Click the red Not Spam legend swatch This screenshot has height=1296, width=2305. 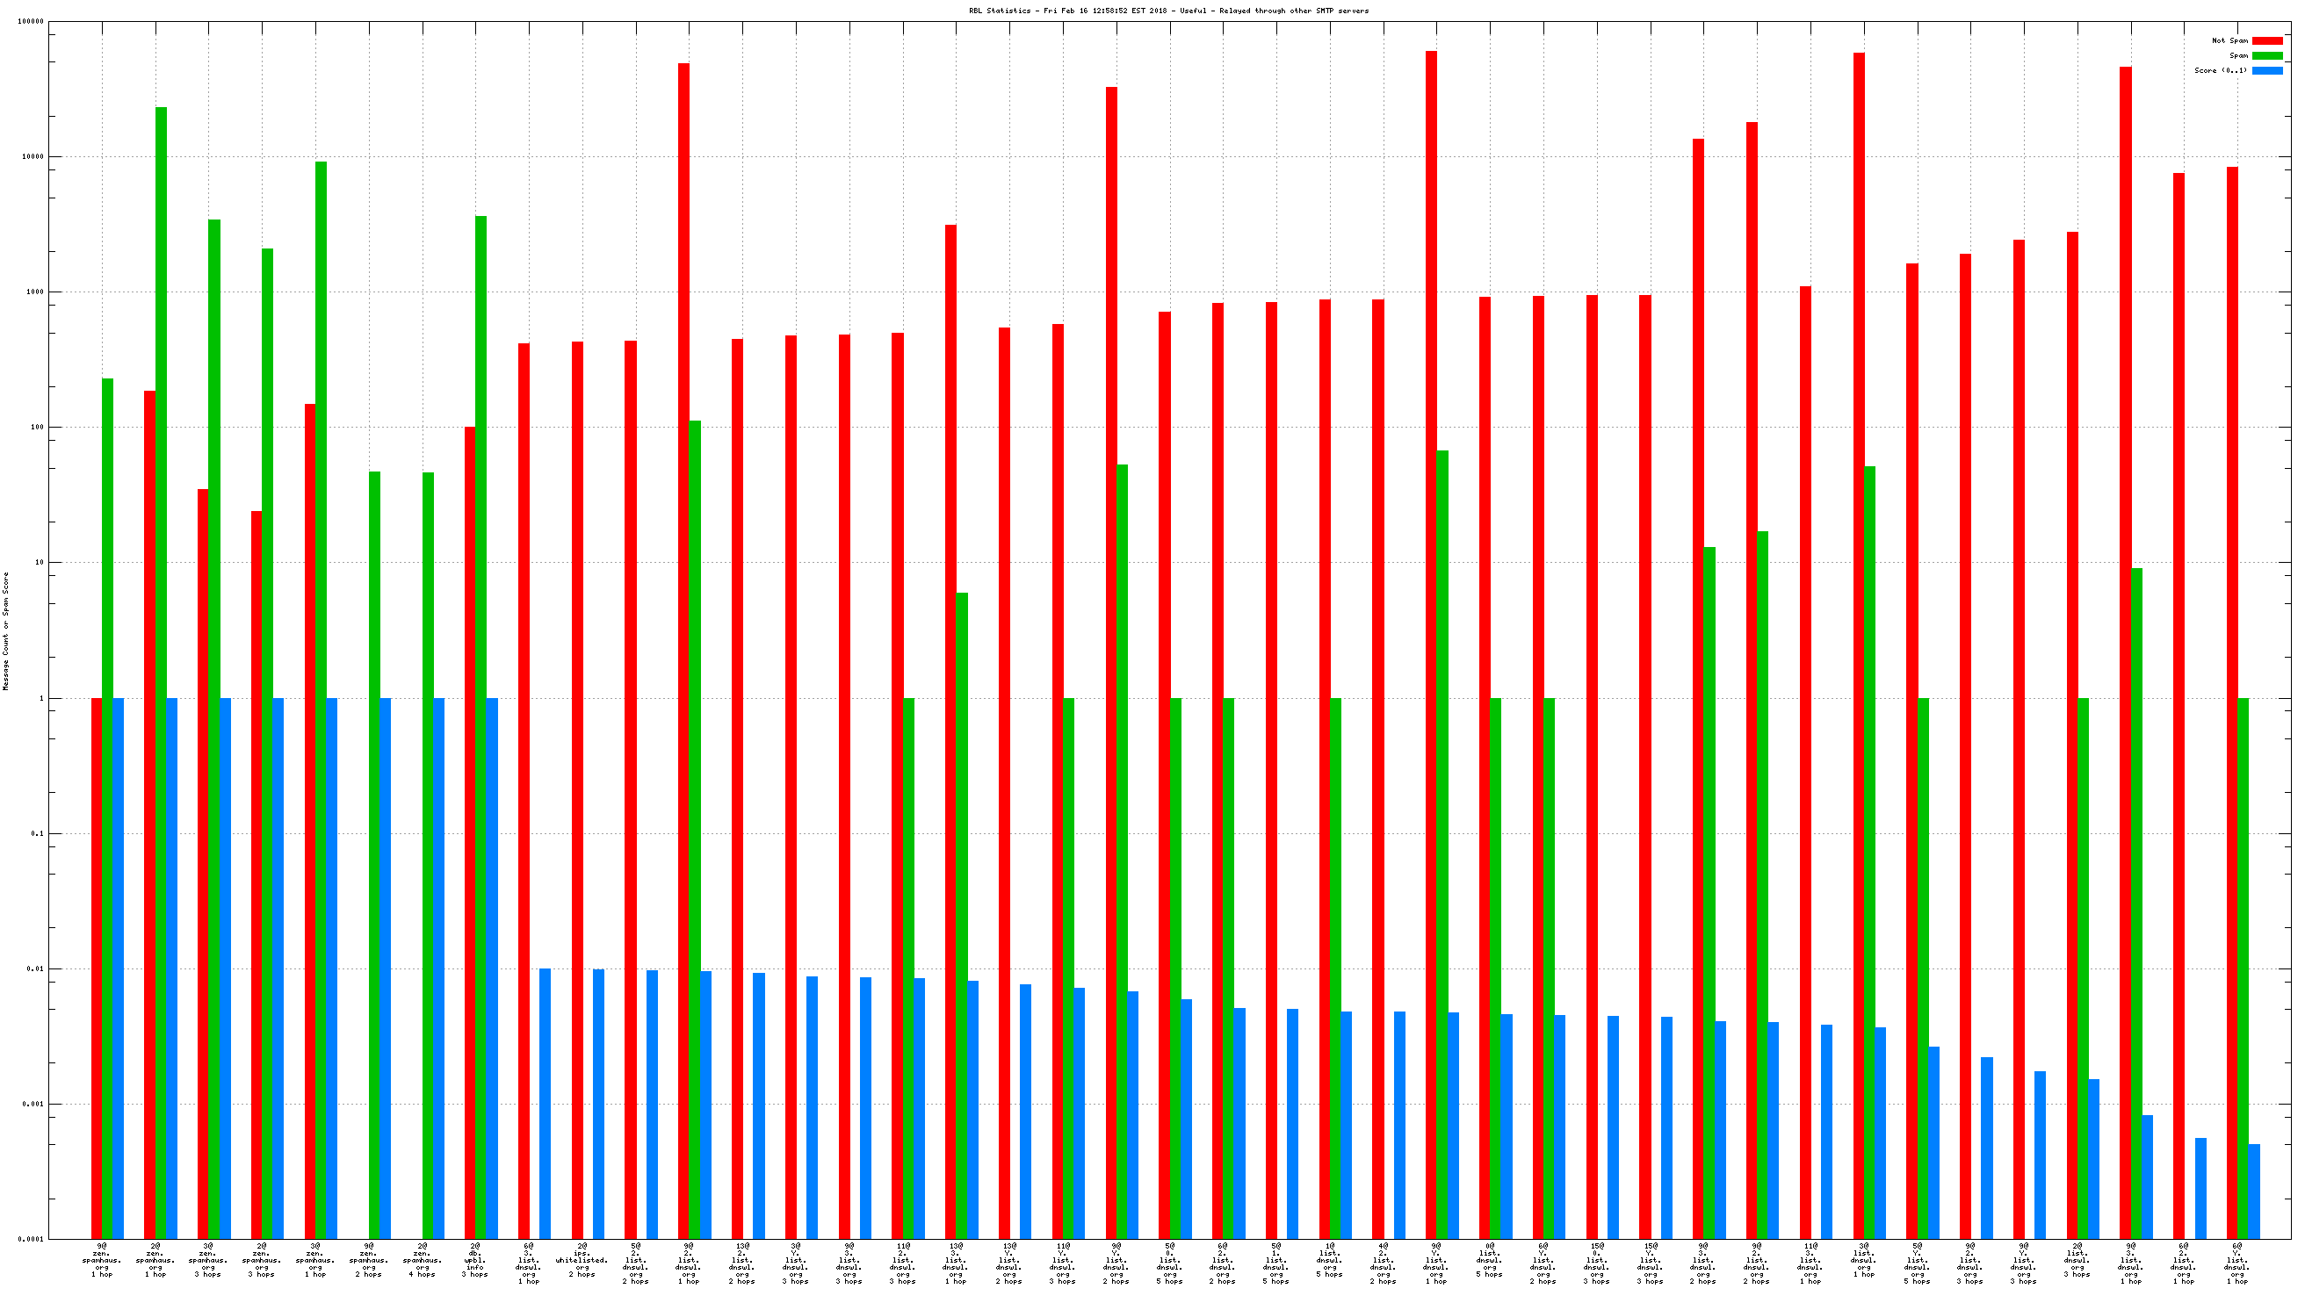tap(2266, 40)
